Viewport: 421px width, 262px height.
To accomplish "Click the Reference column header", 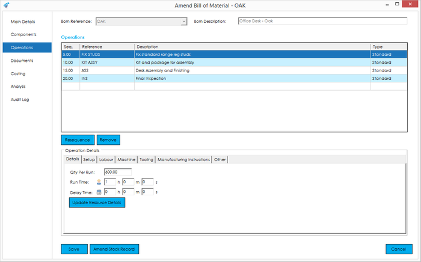I will (107, 47).
